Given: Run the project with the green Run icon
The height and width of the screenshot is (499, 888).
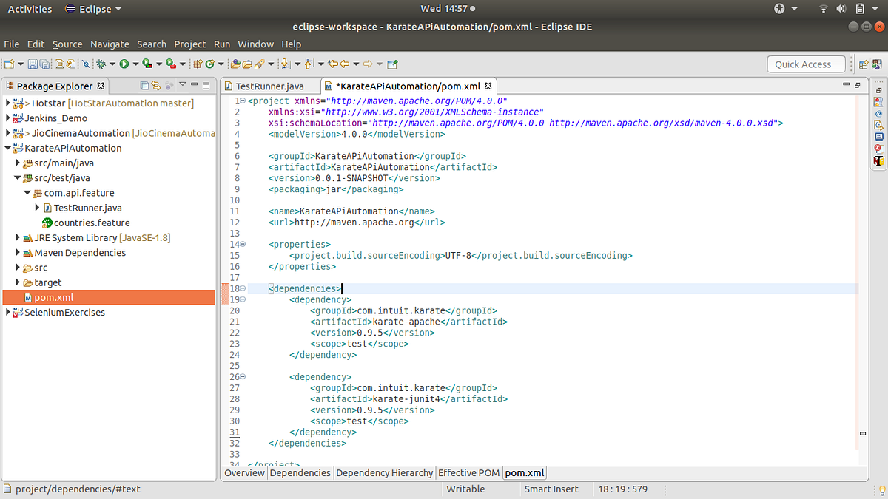Looking at the screenshot, I should tap(124, 64).
